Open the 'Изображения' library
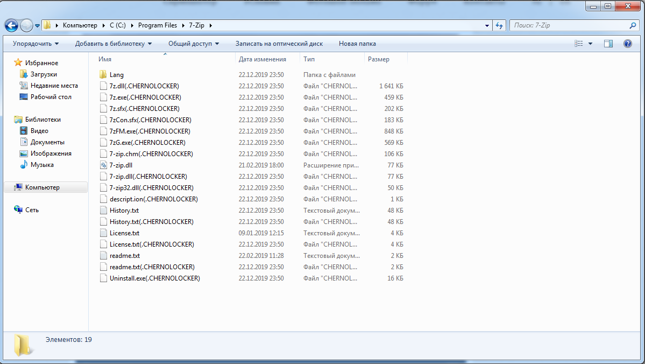Screen dimensions: 645x364 (51, 153)
